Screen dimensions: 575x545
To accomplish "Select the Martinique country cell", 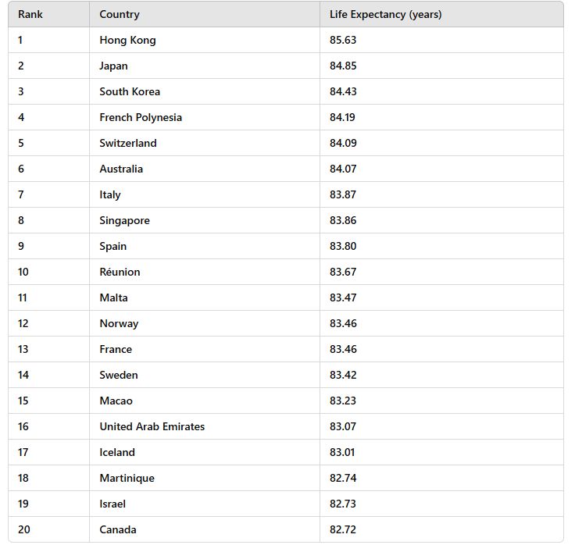I will tap(127, 478).
